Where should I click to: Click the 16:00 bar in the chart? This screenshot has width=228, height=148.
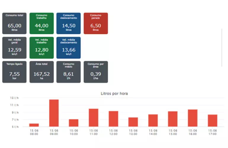pos(193,118)
